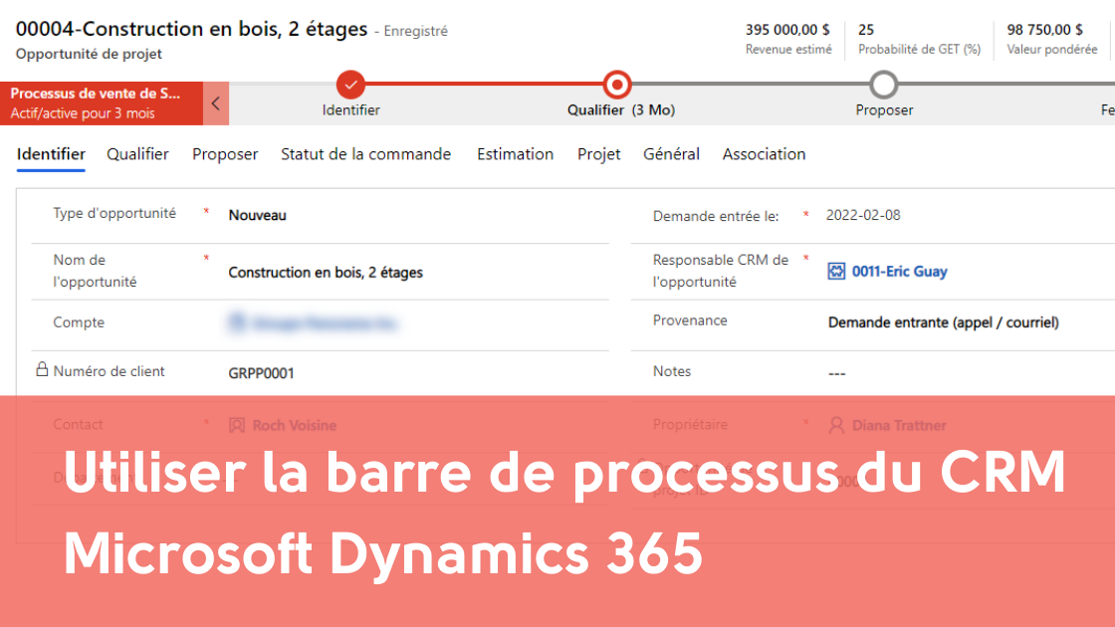Click the person icon beside Diana Trattner
Viewport: 1115px width, 627px height.
click(836, 425)
